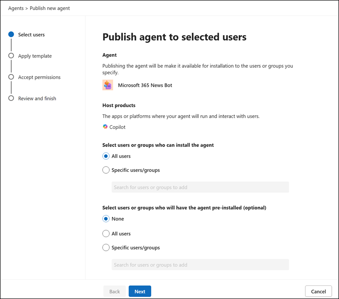339x299 pixels.
Task: Click the Microsoft 365 News Bot name
Action: [x=145, y=85]
